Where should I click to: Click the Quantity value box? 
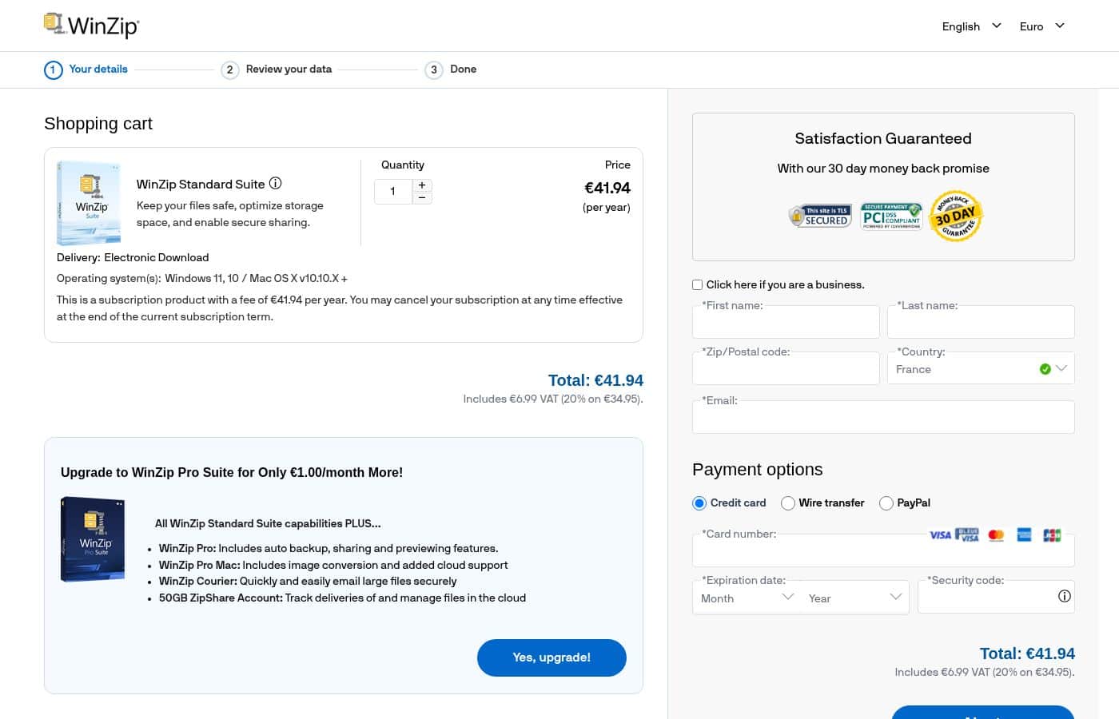coord(392,191)
